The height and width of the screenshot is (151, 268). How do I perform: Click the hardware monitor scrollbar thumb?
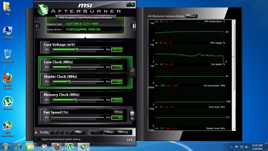coord(233,57)
